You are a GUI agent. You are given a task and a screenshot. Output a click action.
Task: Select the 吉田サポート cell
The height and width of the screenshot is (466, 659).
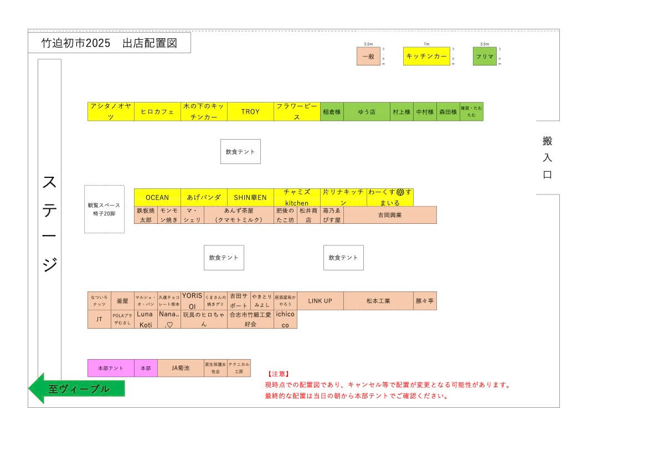(x=239, y=301)
